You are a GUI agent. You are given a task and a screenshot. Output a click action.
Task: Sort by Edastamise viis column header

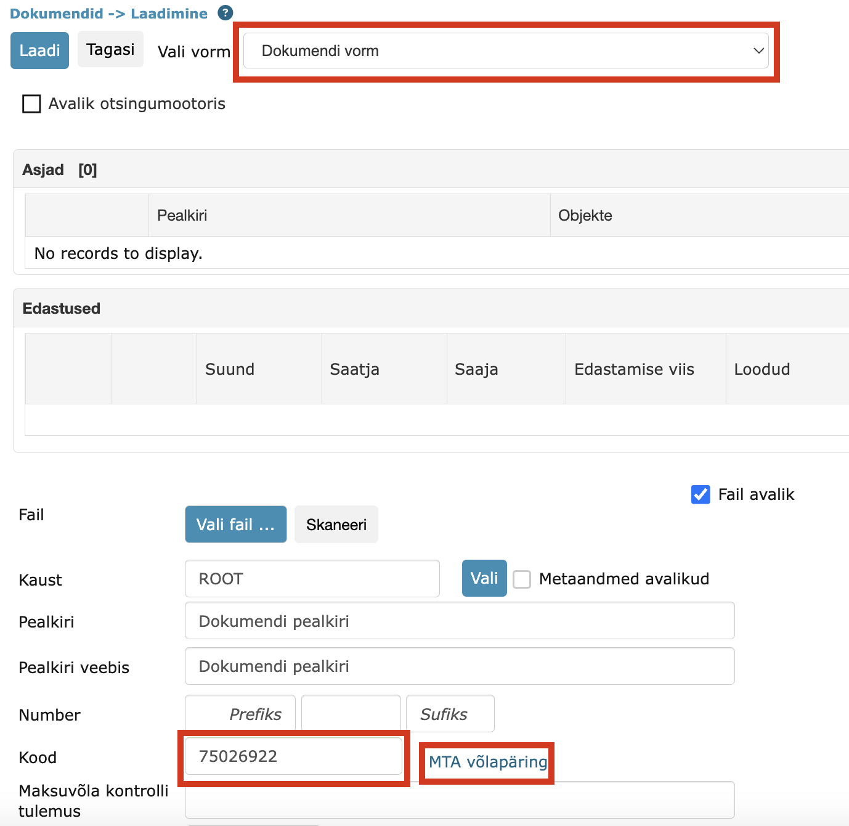(634, 369)
